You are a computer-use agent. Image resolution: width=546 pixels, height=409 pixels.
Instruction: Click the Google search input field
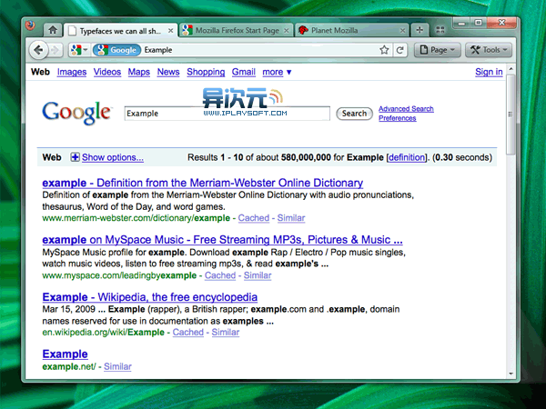[227, 114]
